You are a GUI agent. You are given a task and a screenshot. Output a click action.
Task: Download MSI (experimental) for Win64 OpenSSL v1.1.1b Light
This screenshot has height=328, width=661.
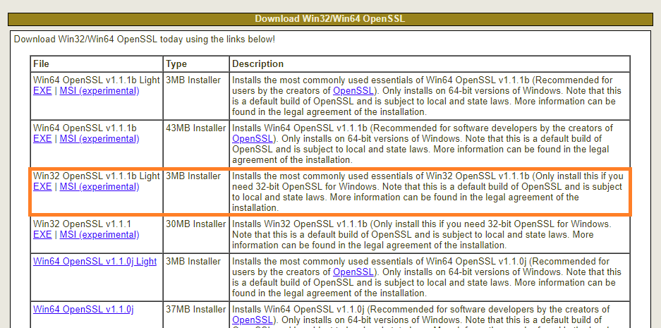(99, 91)
